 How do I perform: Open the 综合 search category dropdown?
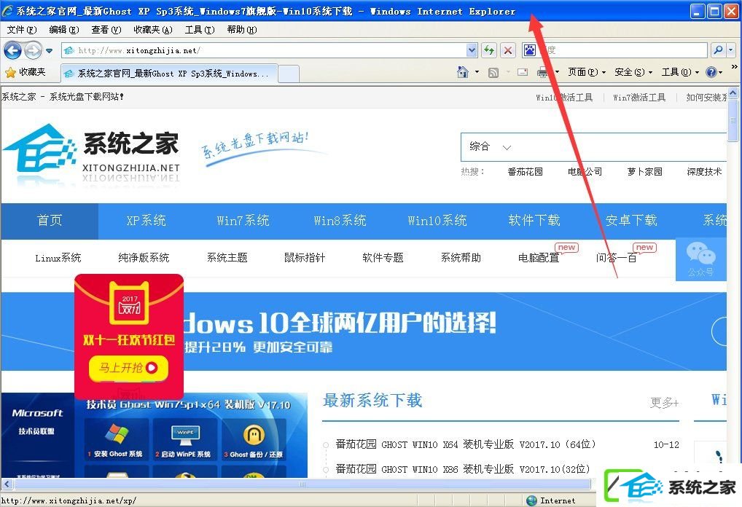click(x=491, y=146)
